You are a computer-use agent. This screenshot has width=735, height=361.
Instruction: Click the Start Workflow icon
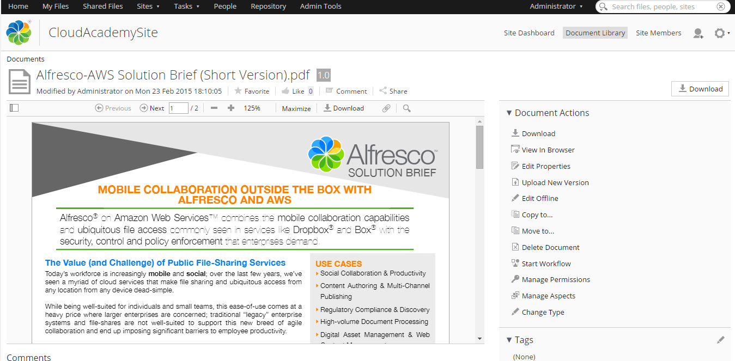515,264
